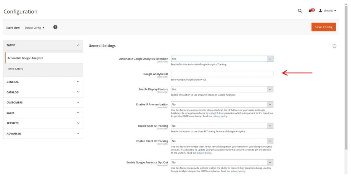Viewport: 351px width, 178px height.
Task: Expand the CATALOG sidebar section
Action: click(x=43, y=92)
